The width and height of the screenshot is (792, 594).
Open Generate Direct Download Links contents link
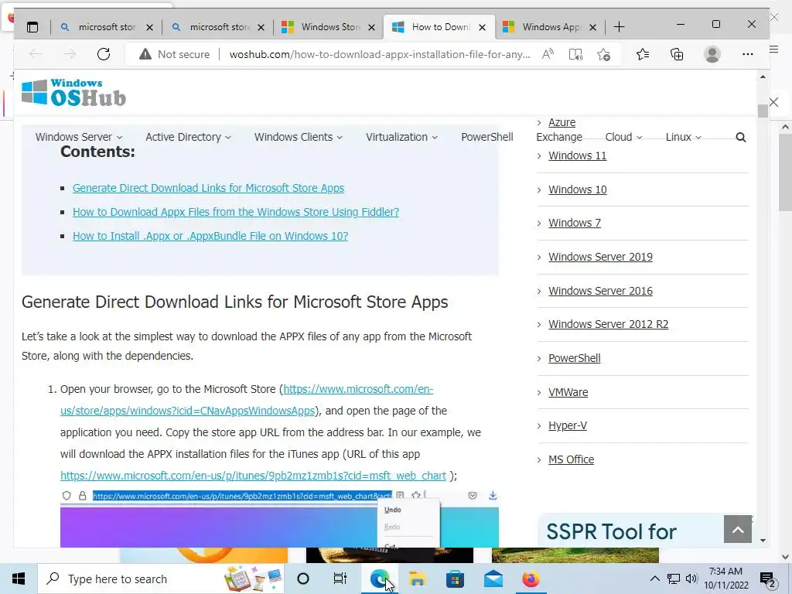(x=208, y=188)
